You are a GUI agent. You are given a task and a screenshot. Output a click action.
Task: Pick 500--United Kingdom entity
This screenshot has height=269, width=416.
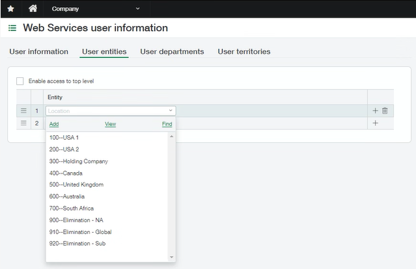coord(107,185)
